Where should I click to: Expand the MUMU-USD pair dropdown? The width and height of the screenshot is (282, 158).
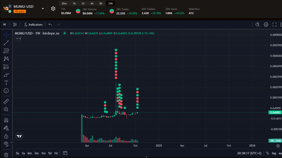[x=43, y=8]
